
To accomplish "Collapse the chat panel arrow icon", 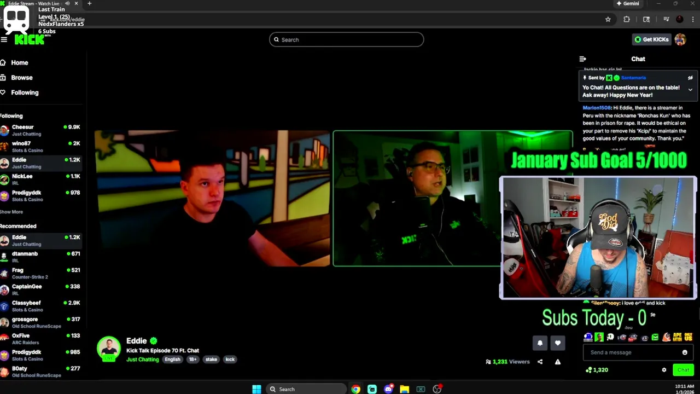I will (x=583, y=59).
